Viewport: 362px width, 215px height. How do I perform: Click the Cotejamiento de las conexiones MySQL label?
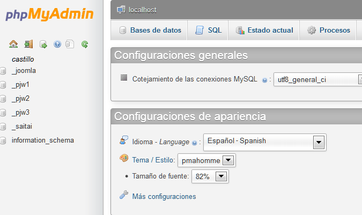tap(195, 79)
